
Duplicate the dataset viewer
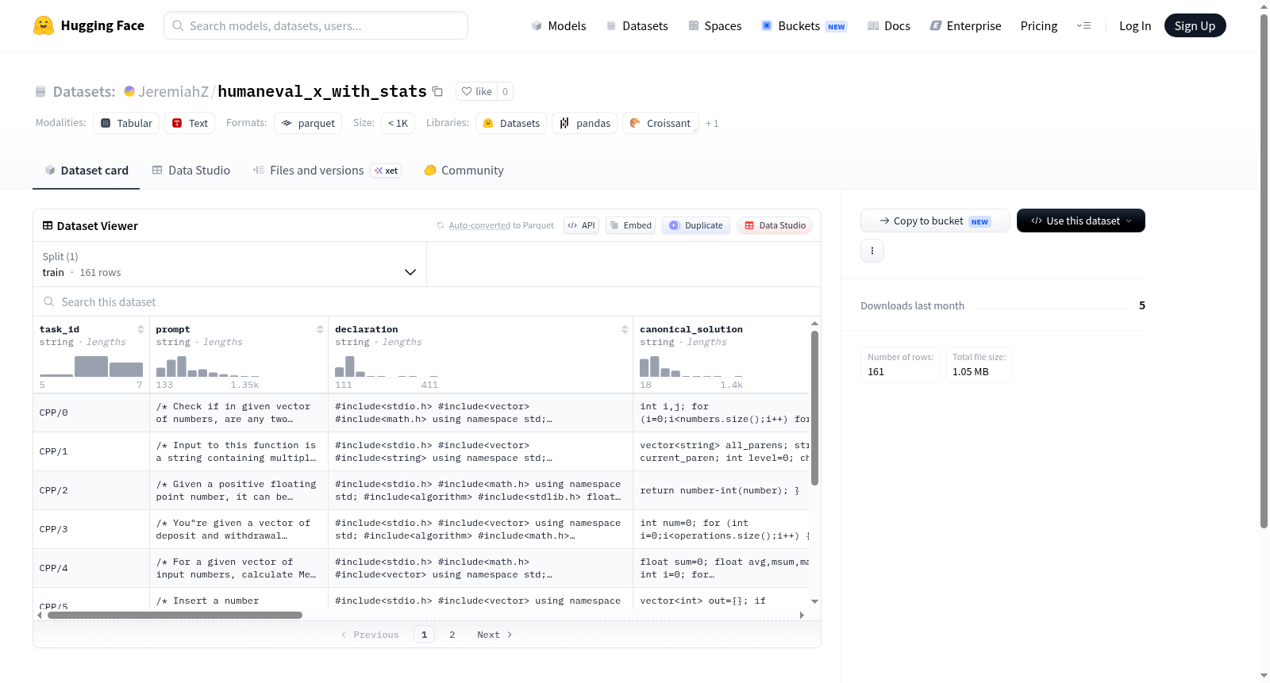696,225
